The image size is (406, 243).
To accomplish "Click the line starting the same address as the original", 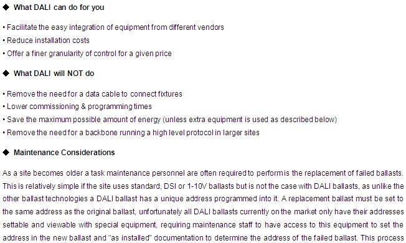I will pos(203,212).
